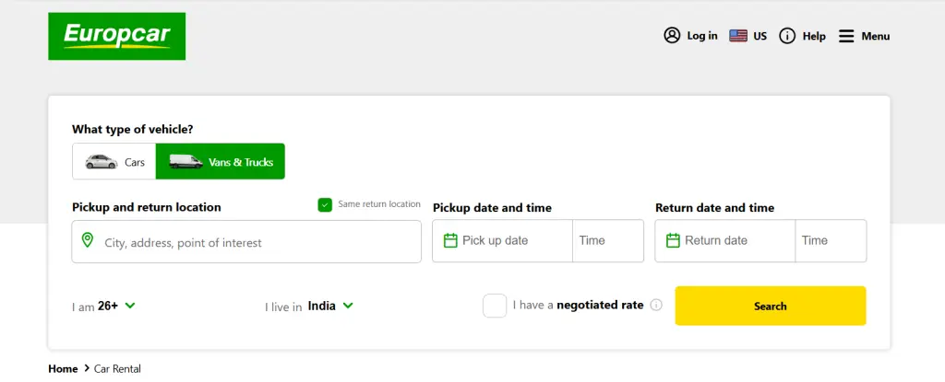Click the negotiated rate info icon
Viewport: 945px width, 382px height.
pyautogui.click(x=656, y=305)
